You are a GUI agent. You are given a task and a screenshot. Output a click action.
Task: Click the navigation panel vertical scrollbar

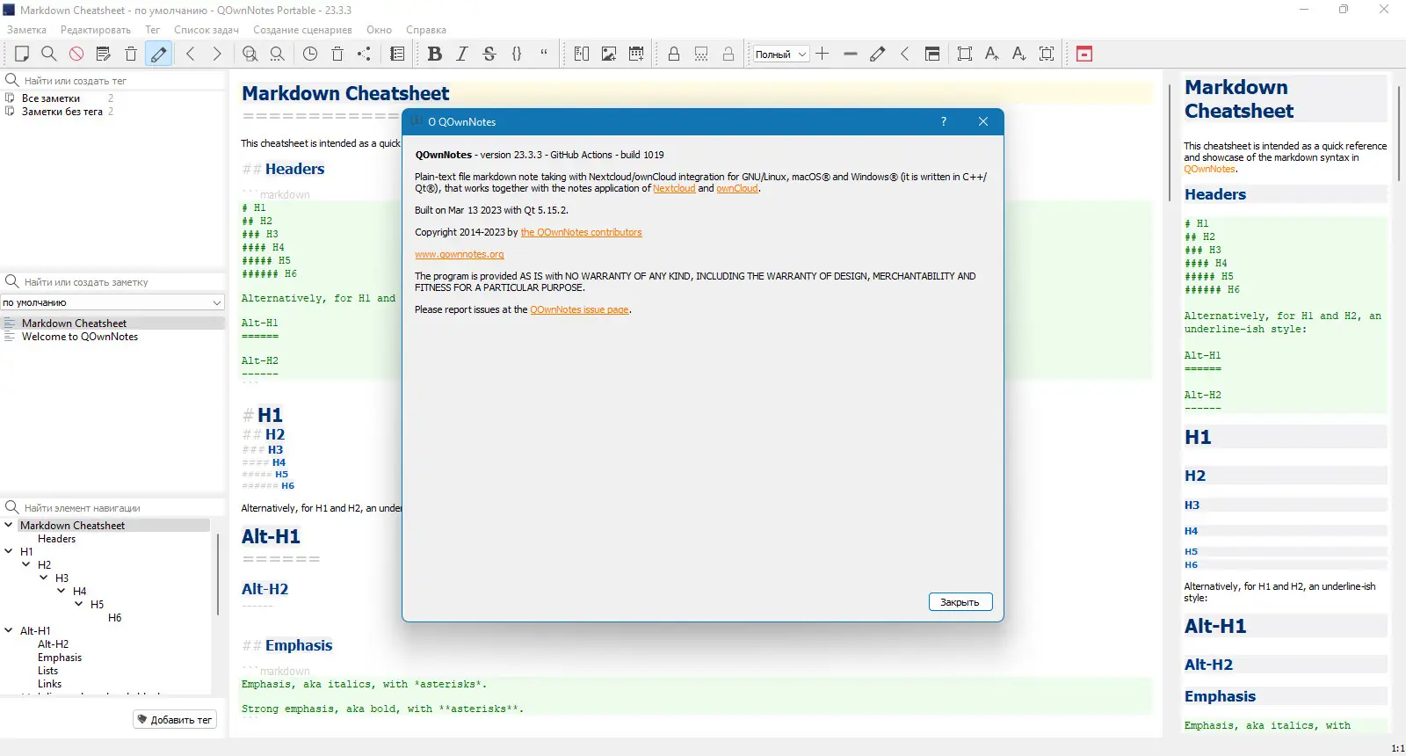coord(217,573)
